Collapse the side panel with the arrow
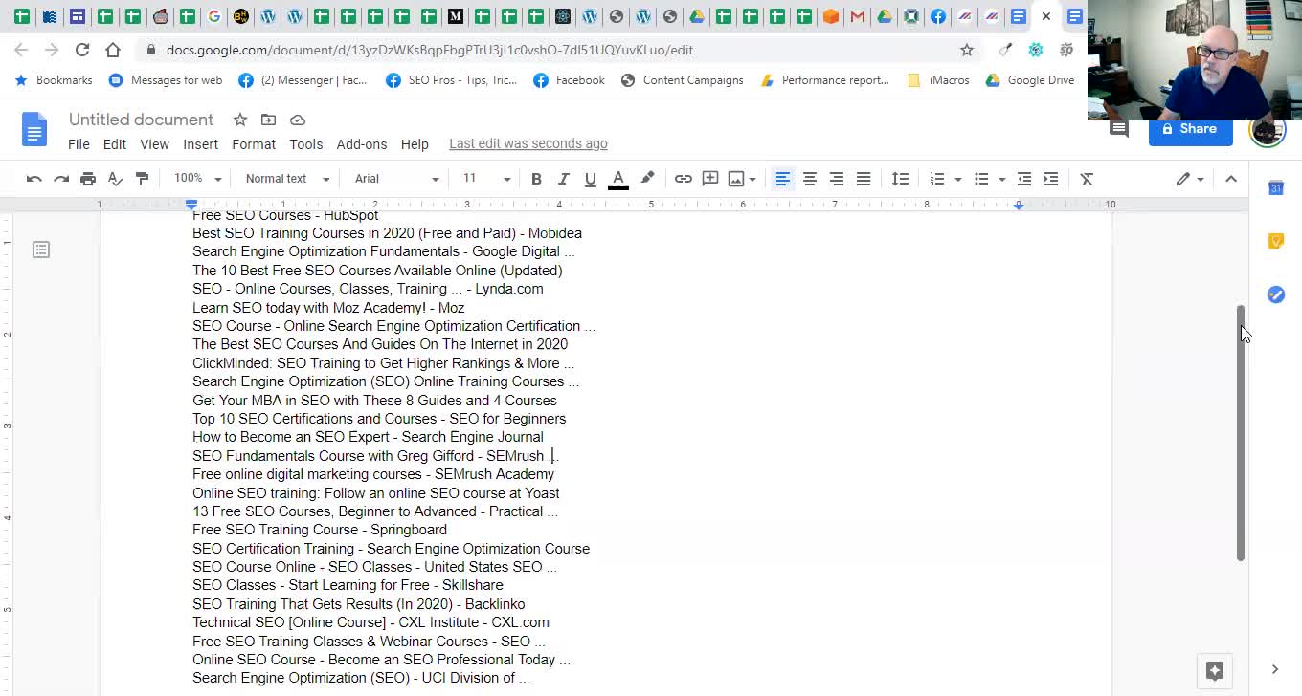 (x=1274, y=669)
